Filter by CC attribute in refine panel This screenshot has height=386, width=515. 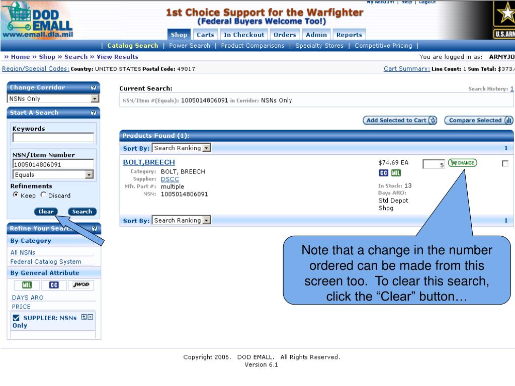[x=54, y=285]
